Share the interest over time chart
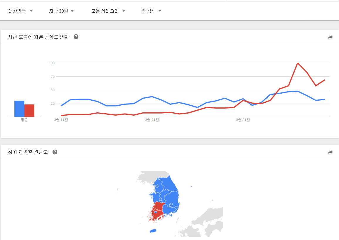The height and width of the screenshot is (240, 339). click(330, 37)
